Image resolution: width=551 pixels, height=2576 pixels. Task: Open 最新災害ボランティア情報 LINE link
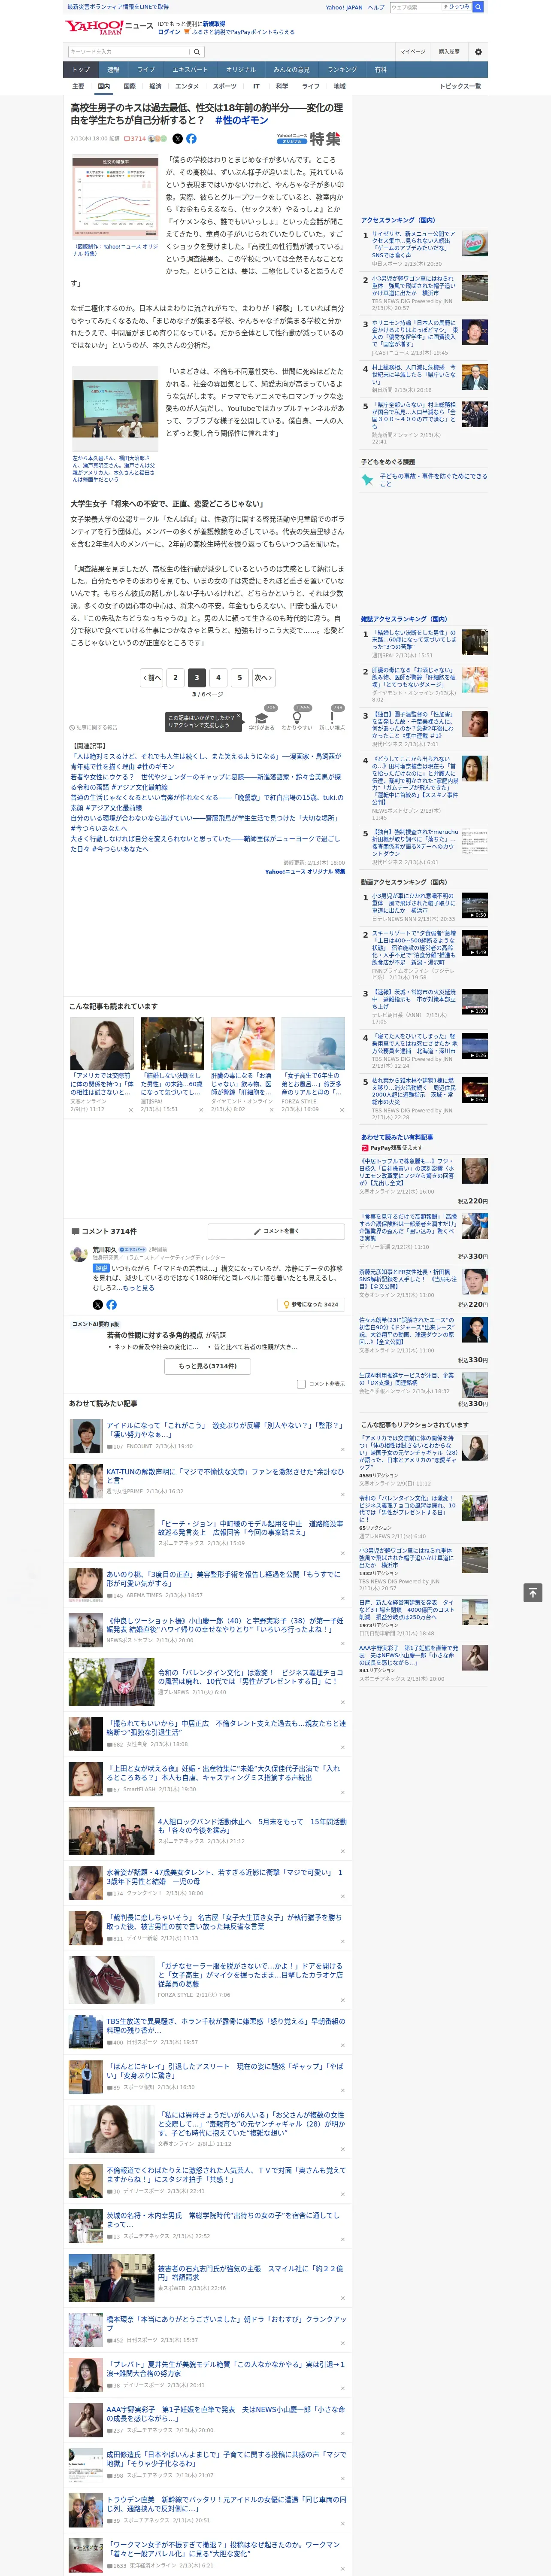pos(118,7)
